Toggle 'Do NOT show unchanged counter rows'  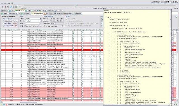point(21,26)
